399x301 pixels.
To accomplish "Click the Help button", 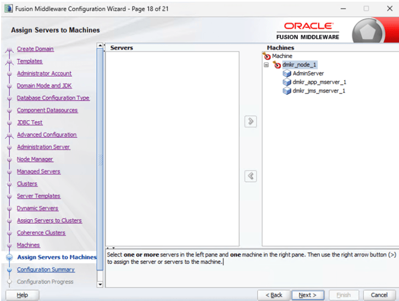I will (23, 295).
